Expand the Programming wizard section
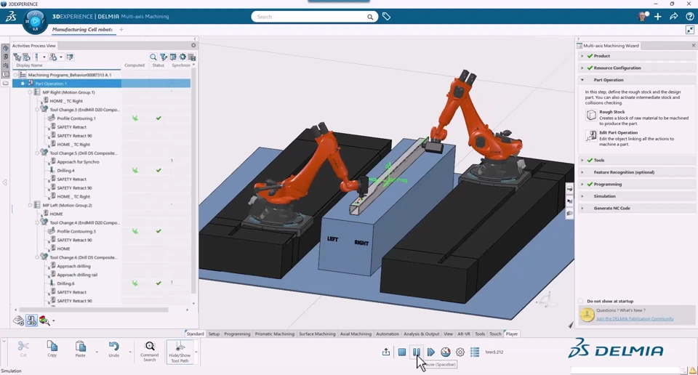 582,184
